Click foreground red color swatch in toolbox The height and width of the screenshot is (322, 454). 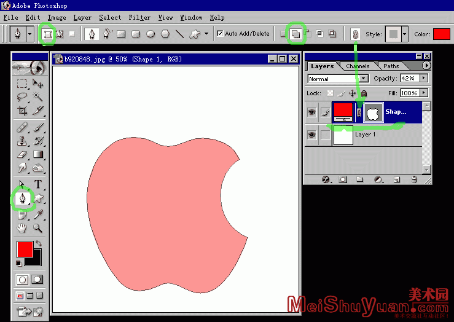coord(25,249)
